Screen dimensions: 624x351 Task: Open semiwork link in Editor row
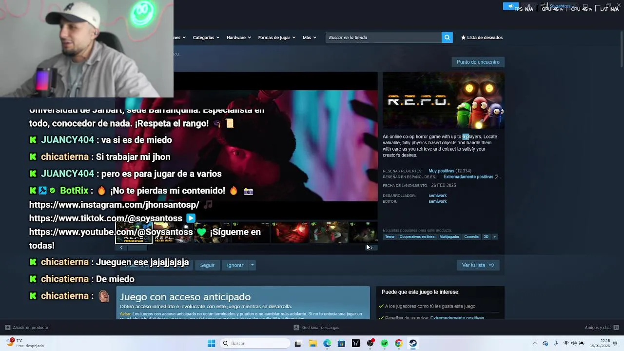click(x=437, y=201)
